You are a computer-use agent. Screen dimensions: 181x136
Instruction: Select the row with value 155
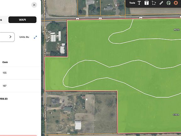[20, 73]
